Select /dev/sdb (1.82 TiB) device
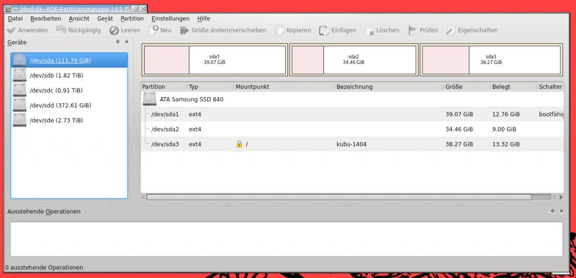This screenshot has height=278, width=576. click(x=56, y=75)
